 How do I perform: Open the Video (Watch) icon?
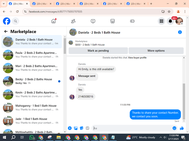pos(93,21)
